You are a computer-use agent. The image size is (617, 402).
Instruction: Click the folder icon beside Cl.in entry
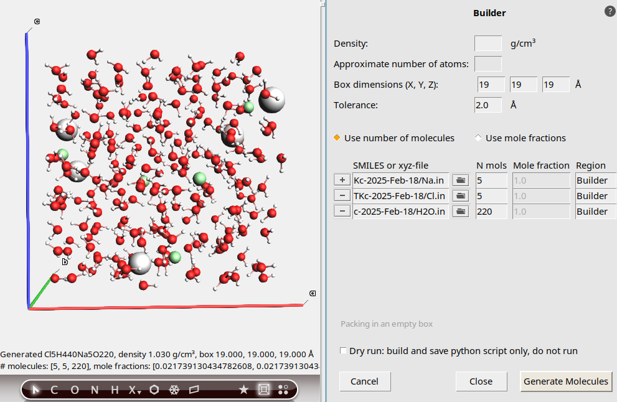[460, 195]
